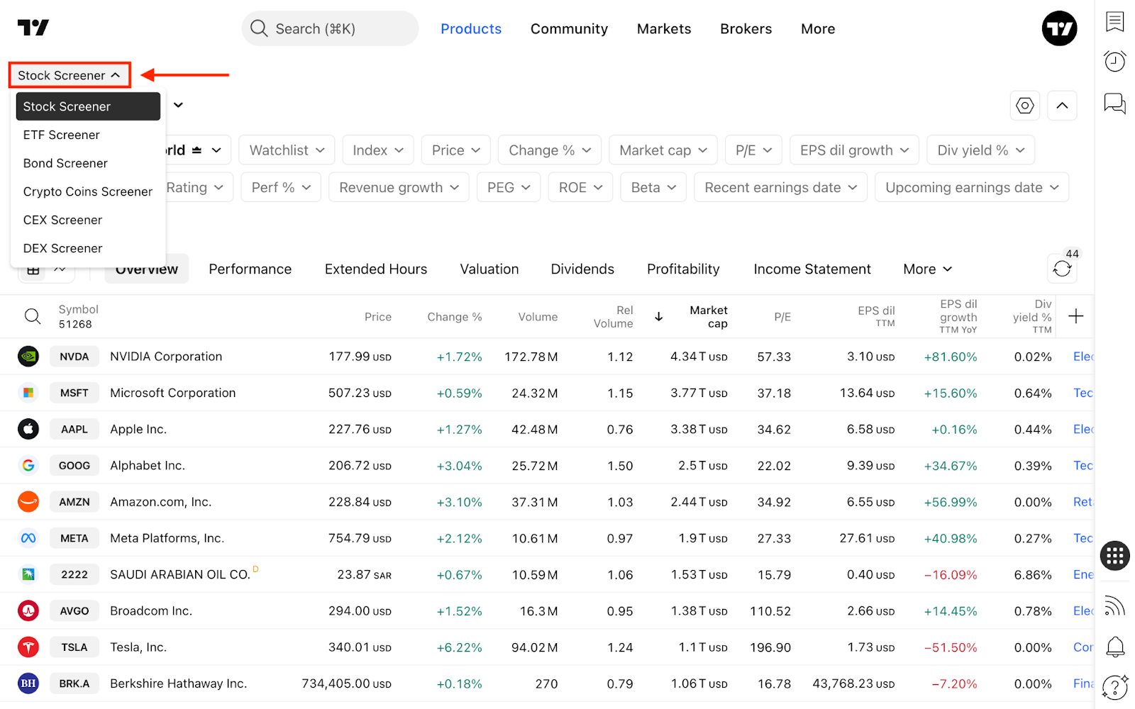Open the Alerts clock icon
This screenshot has width=1135, height=709.
tap(1114, 62)
